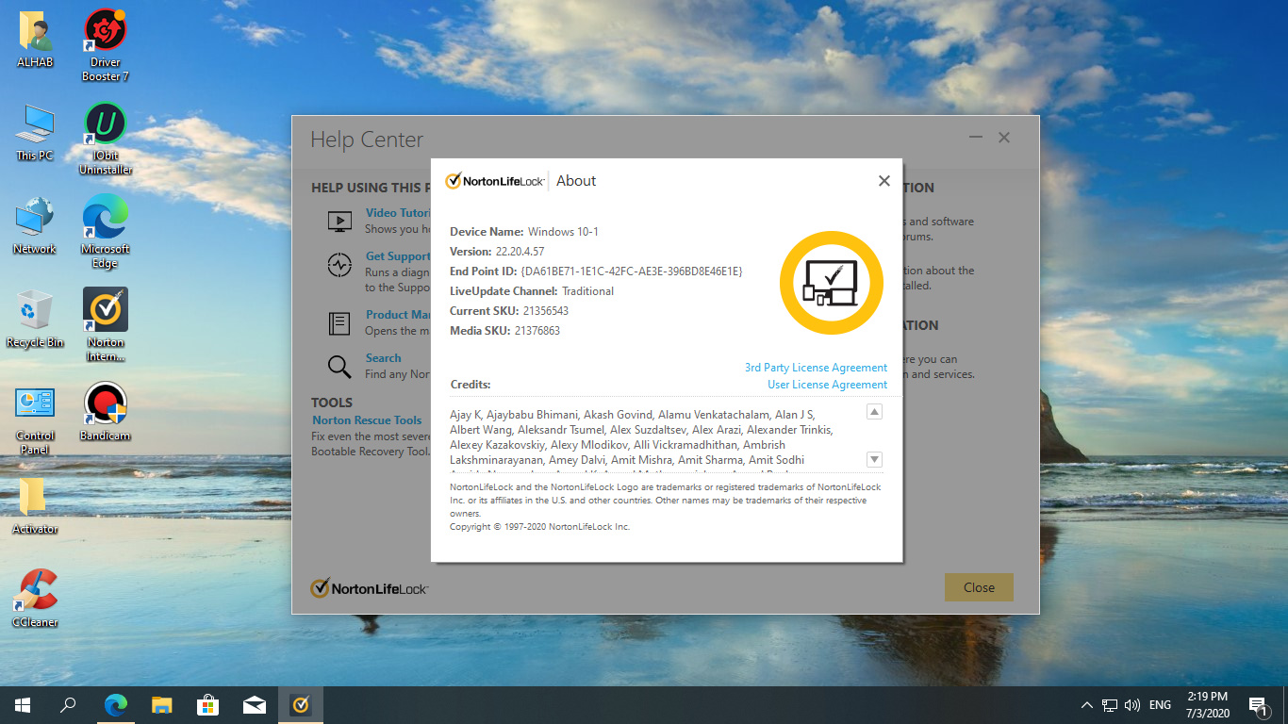
Task: Open Control Panel desktop icon
Action: pyautogui.click(x=35, y=420)
